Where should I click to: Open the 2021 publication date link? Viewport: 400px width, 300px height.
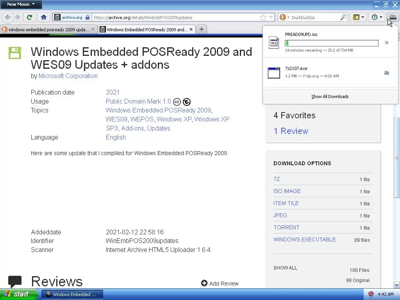[x=113, y=92]
